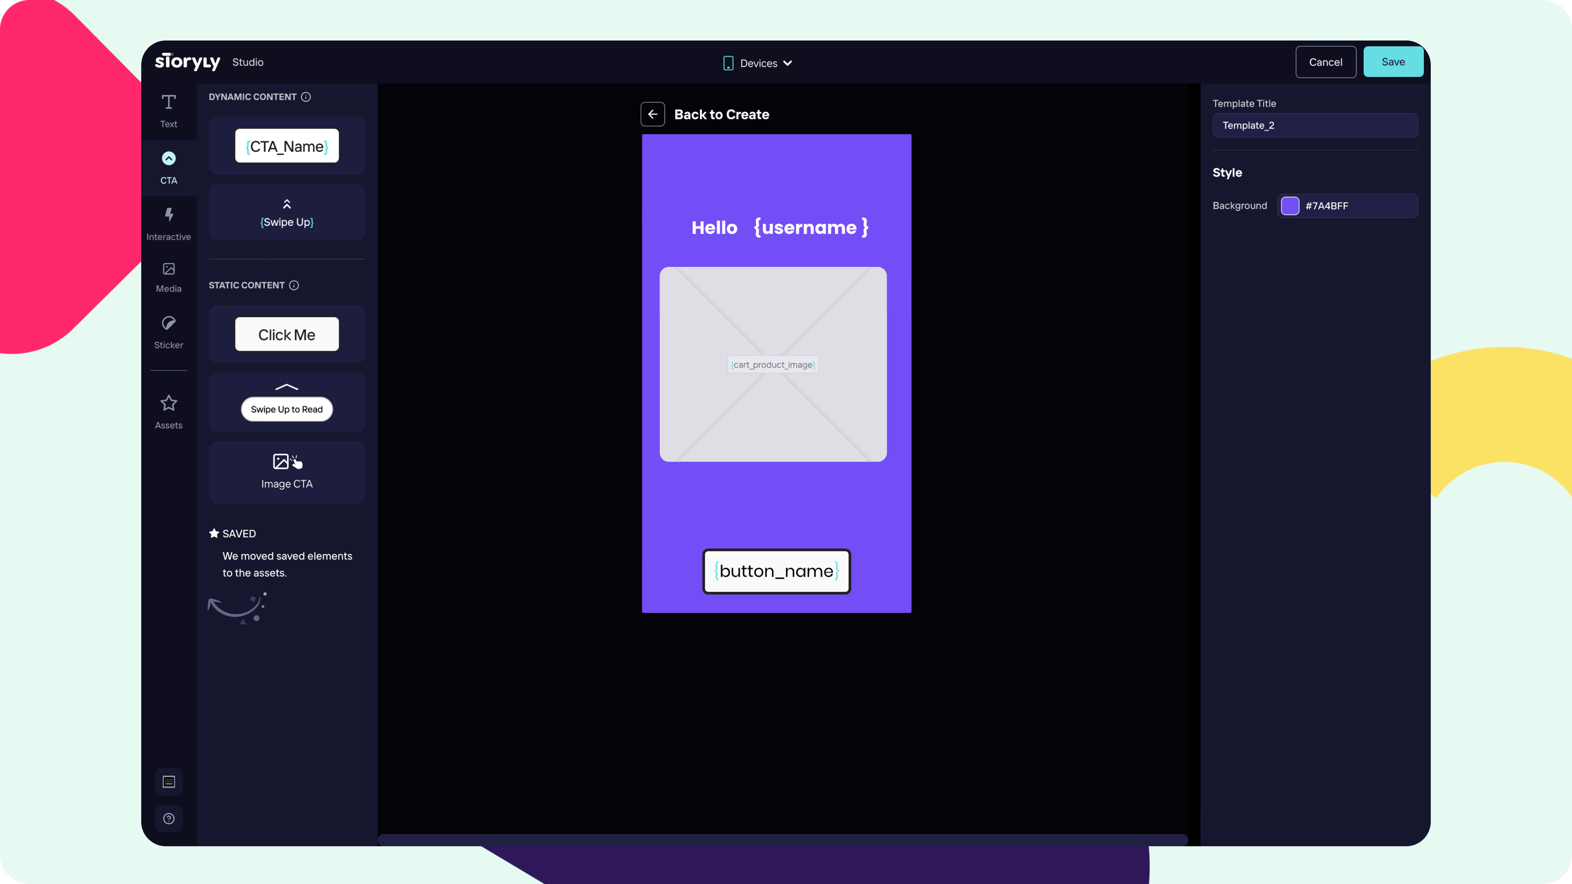Click the back arrow icon

click(x=653, y=114)
